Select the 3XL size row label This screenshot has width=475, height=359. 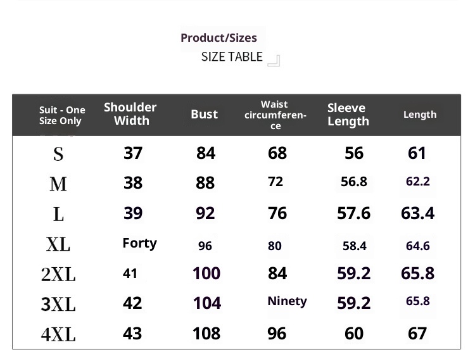[x=58, y=304]
